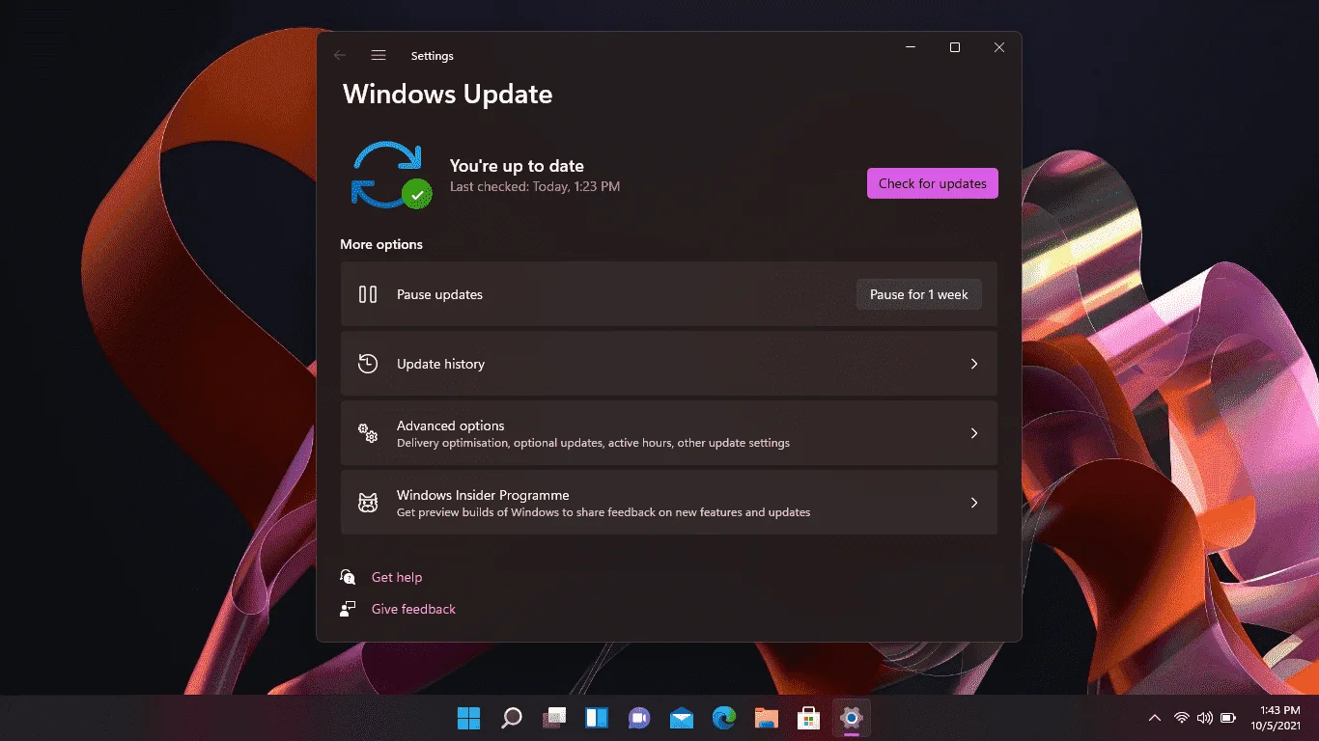Click the Settings gear on the taskbar
1319x741 pixels.
[x=851, y=718]
